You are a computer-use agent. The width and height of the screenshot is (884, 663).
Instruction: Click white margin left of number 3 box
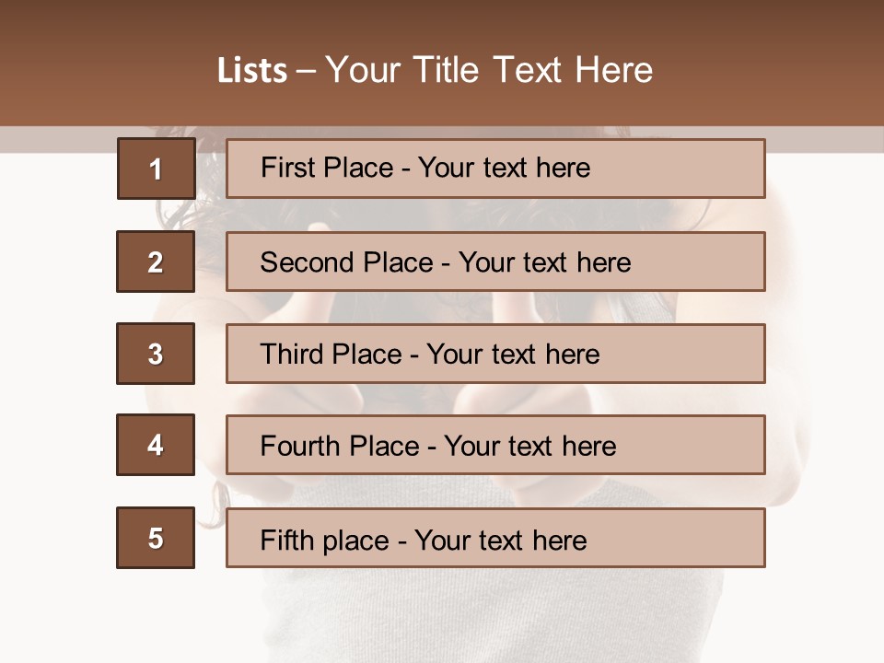coord(55,354)
